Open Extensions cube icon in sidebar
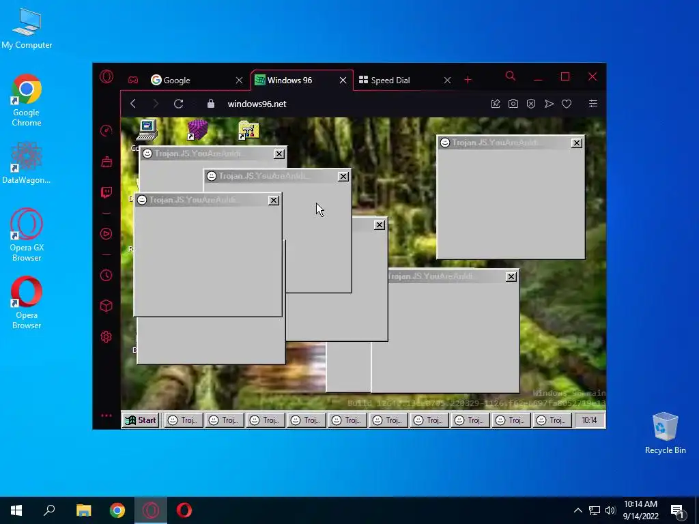Screen dimensions: 699x524 pyautogui.click(x=106, y=306)
